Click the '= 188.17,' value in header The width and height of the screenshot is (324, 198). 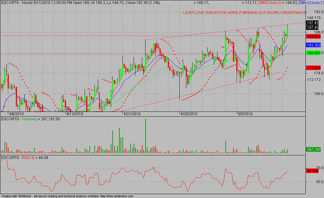click(201, 3)
